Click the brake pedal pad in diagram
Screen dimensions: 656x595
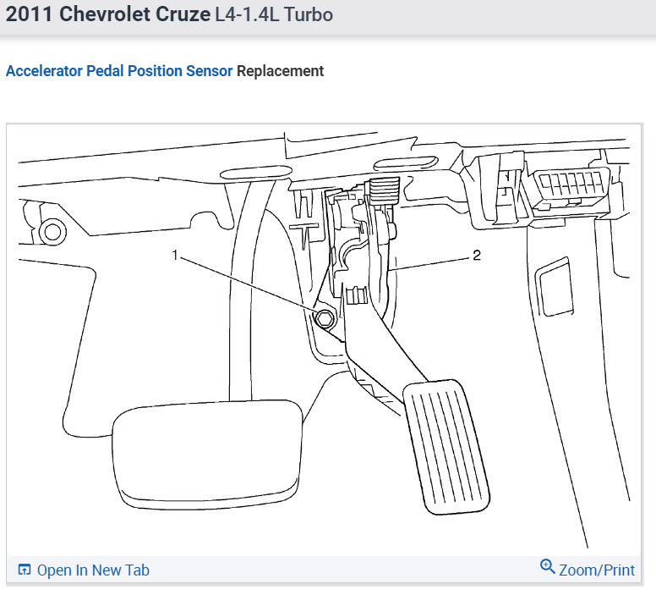click(207, 455)
